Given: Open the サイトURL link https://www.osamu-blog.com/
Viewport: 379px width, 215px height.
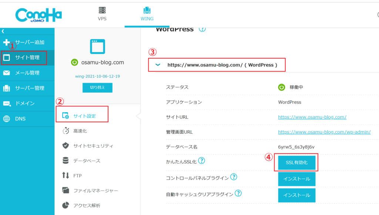Looking at the screenshot, I should coord(312,117).
